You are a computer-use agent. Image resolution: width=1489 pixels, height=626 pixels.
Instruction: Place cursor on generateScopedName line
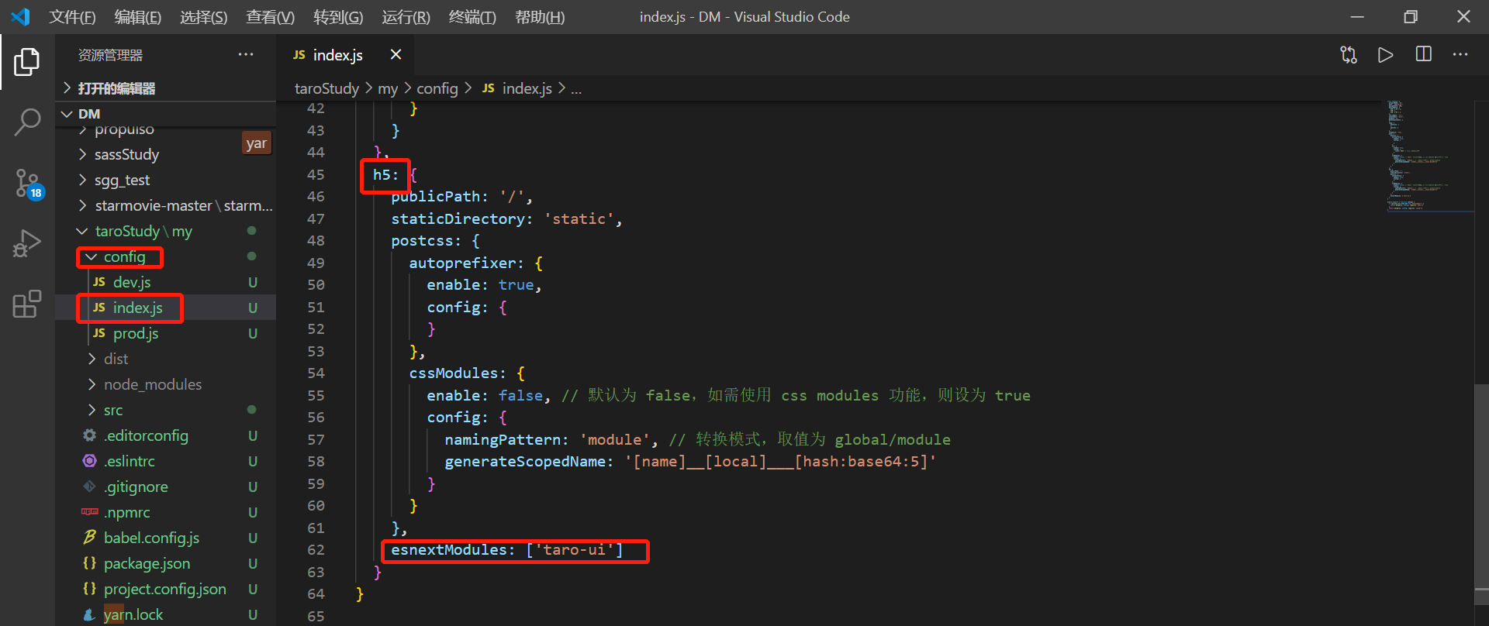pos(690,461)
